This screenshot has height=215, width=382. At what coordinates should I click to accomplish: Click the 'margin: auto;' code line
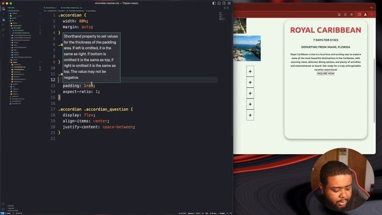point(78,27)
